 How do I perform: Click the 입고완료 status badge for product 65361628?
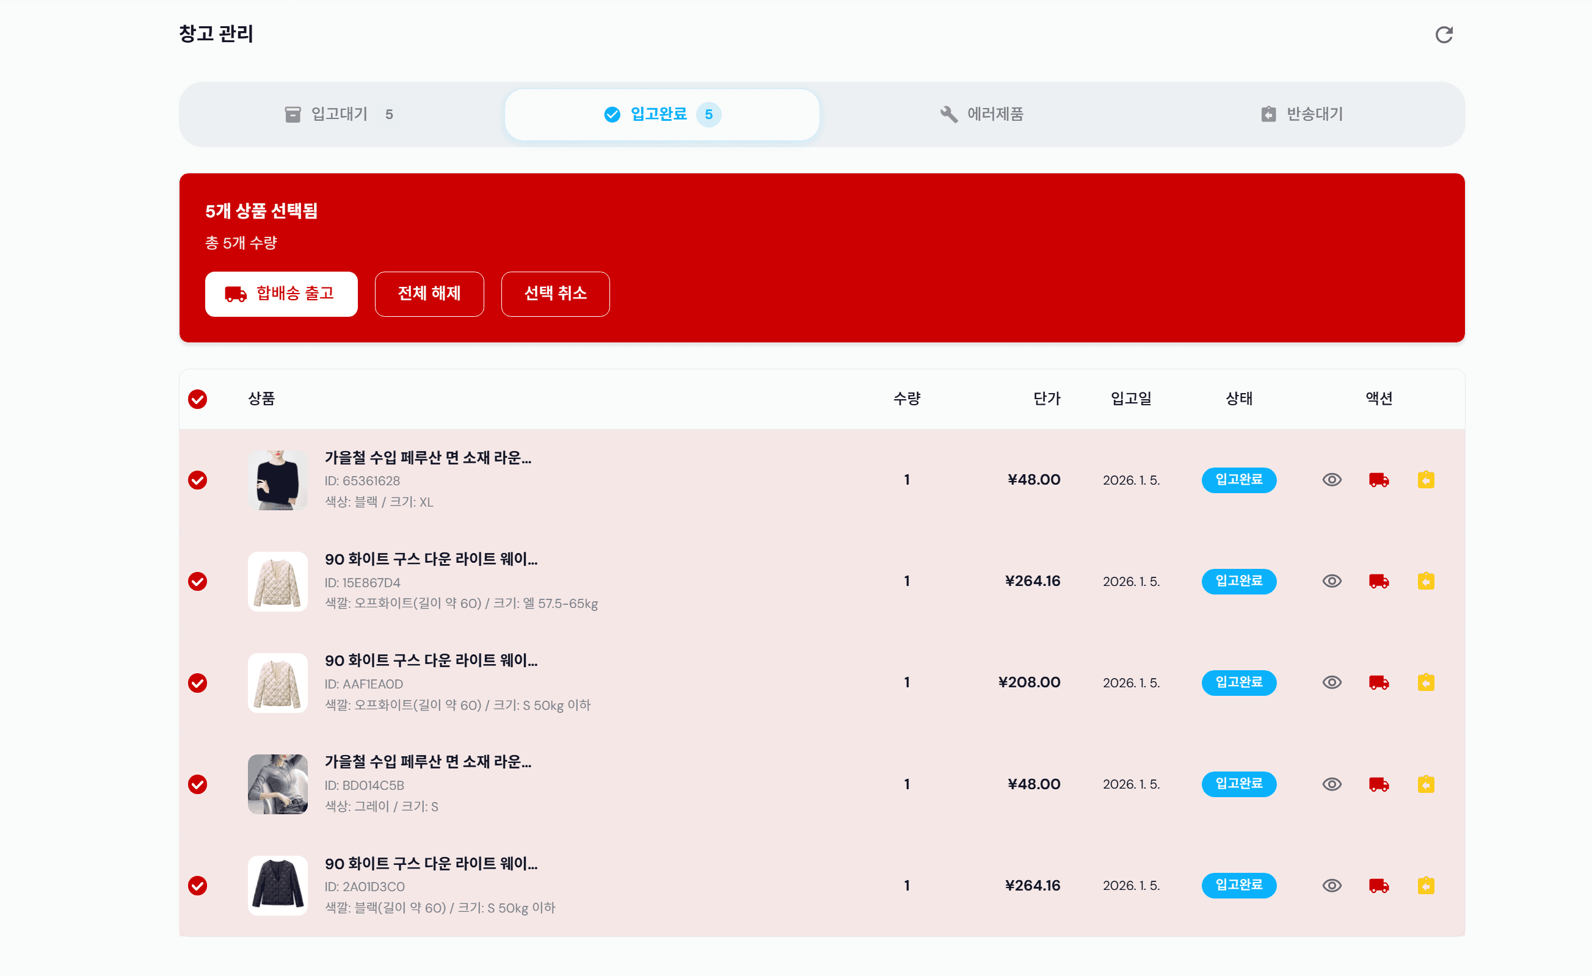point(1238,480)
